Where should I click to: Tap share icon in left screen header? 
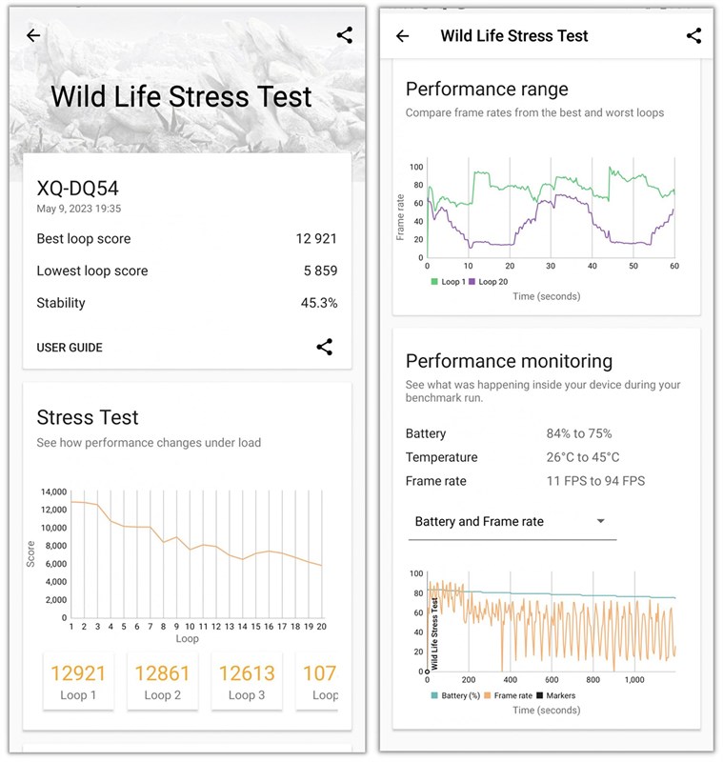point(344,35)
